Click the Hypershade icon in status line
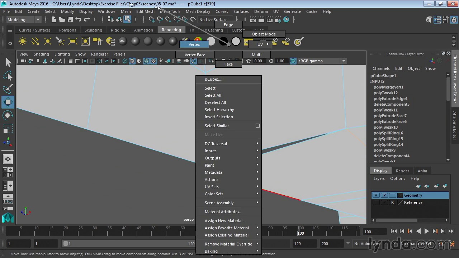This screenshot has width=459, height=258. (x=286, y=20)
